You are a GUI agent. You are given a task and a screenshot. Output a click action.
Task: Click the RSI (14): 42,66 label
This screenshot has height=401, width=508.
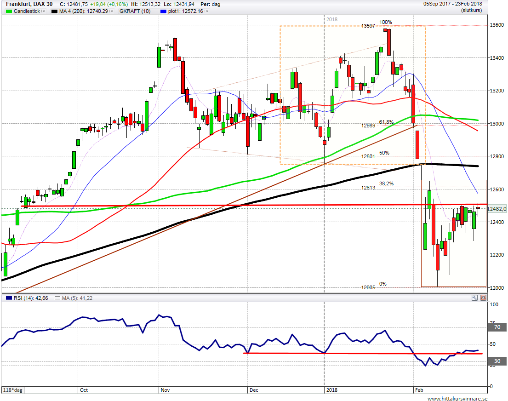pos(31,298)
